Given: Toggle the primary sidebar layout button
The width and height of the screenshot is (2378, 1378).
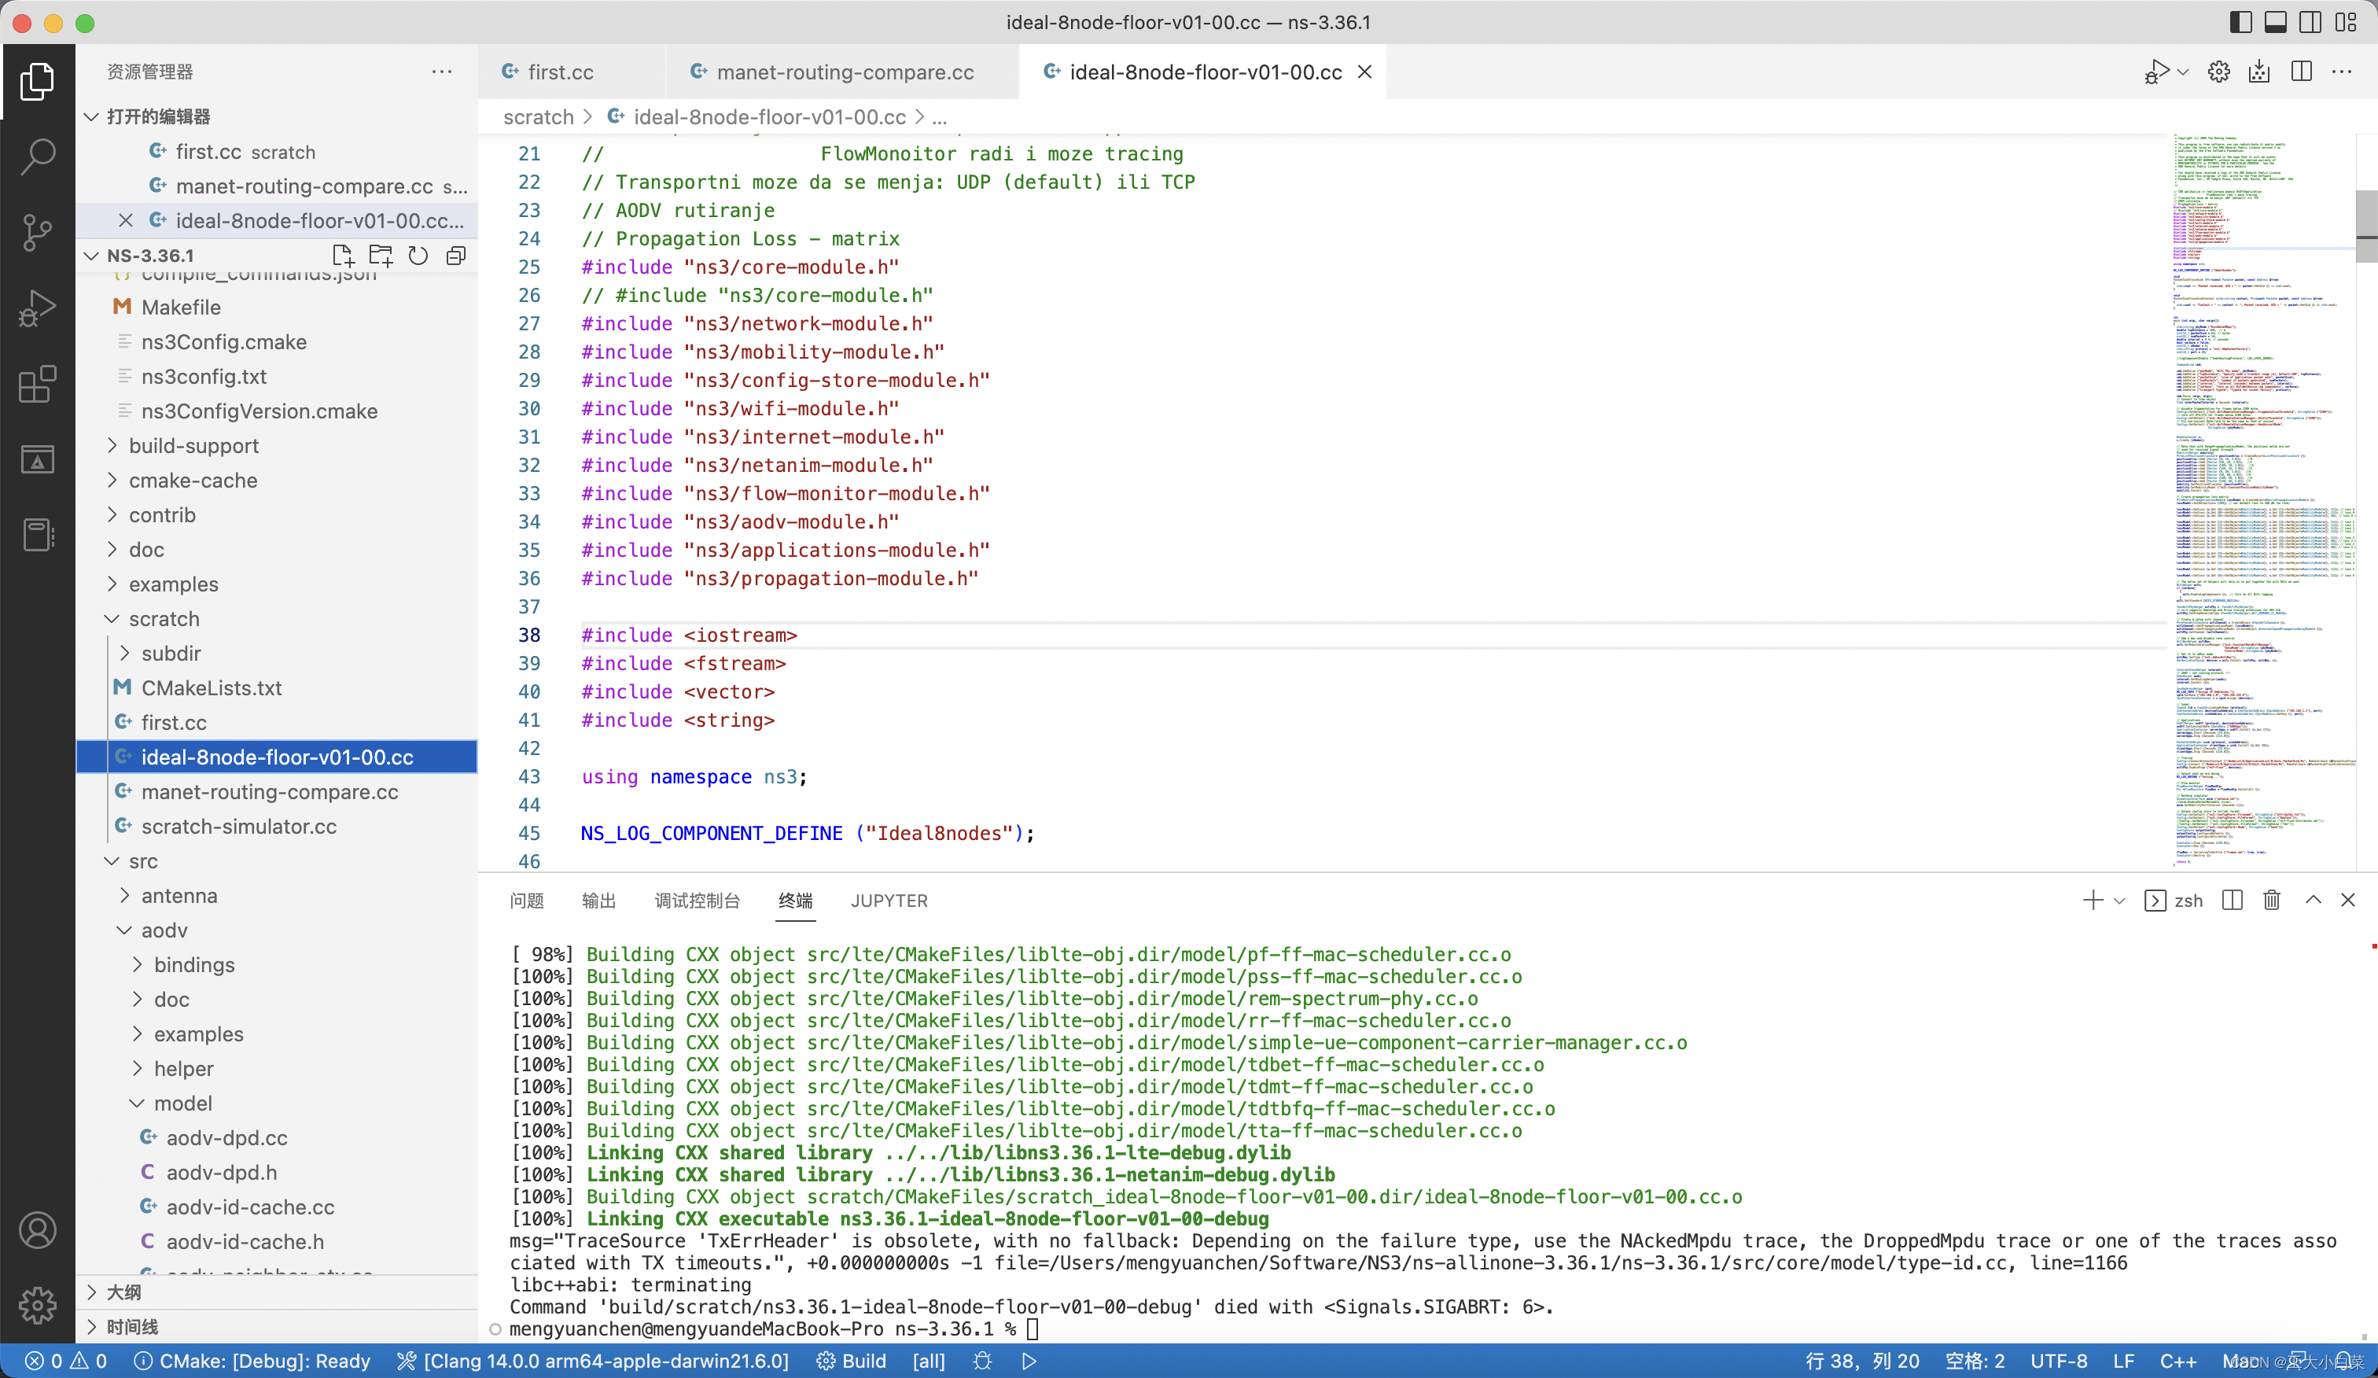Looking at the screenshot, I should 2241,22.
